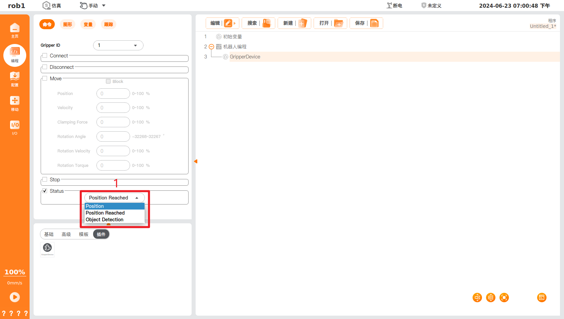Select the 移动 move panel in the sidebar
564x319 pixels.
coord(15,103)
